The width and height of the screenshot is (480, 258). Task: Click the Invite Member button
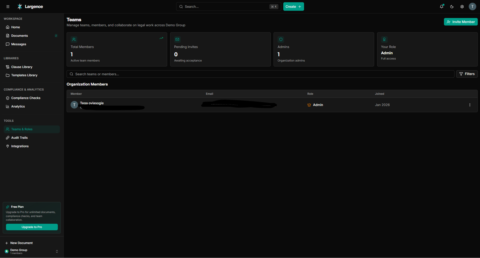pyautogui.click(x=461, y=22)
